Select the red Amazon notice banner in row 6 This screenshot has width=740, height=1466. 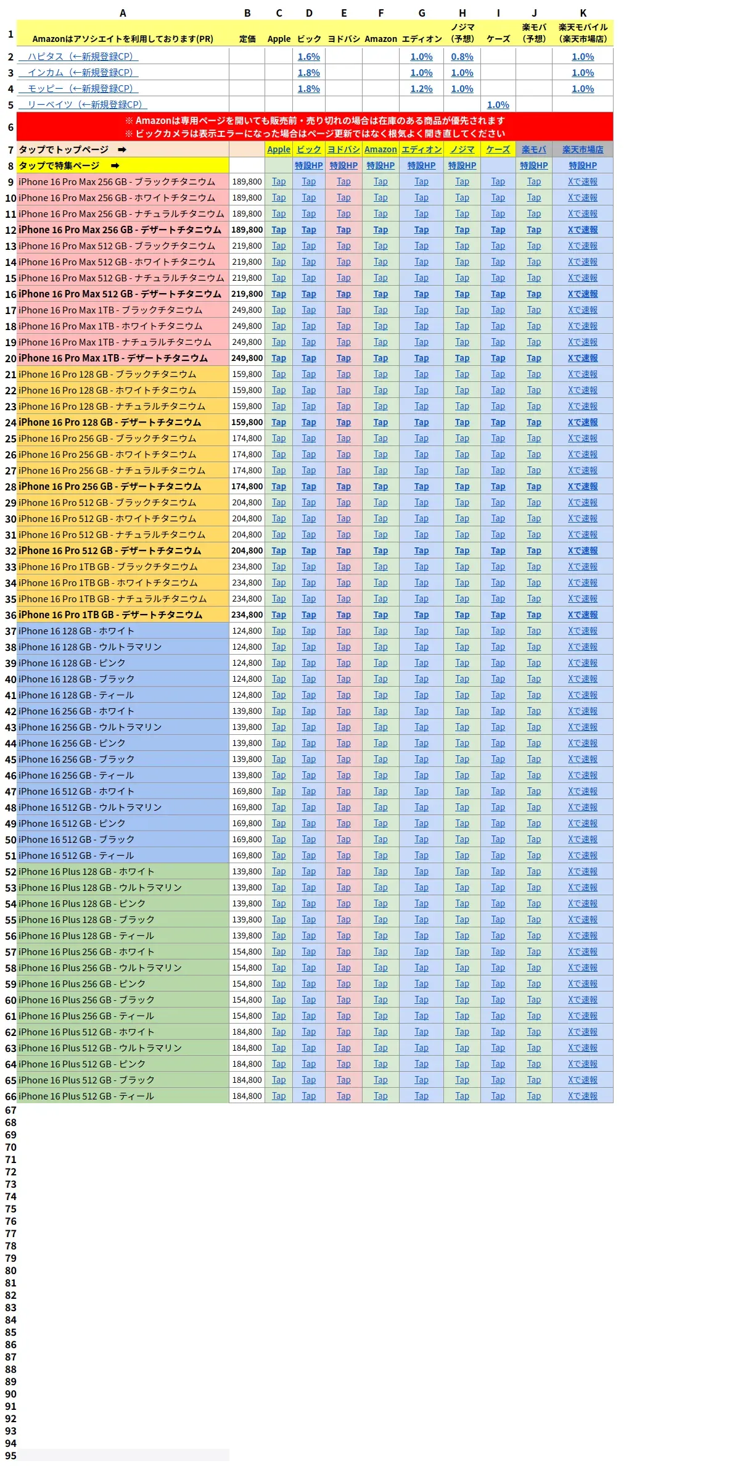pos(314,127)
